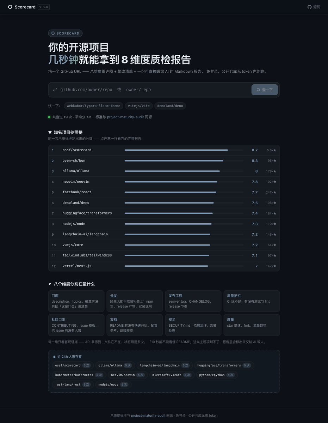Viewport: 328px width, 423px height.
Task: Click the 8.7 score value
Action: [x=254, y=150]
